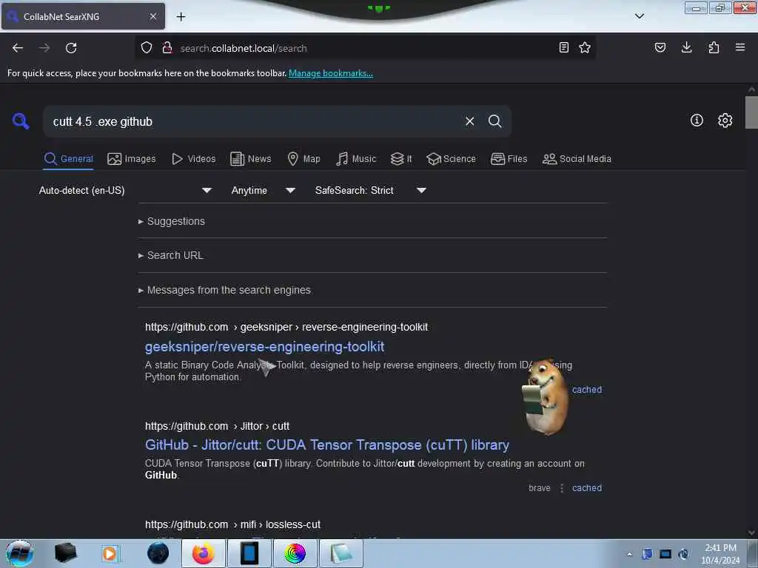Open the Firefox hamburger menu
The width and height of the screenshot is (758, 568).
740,47
